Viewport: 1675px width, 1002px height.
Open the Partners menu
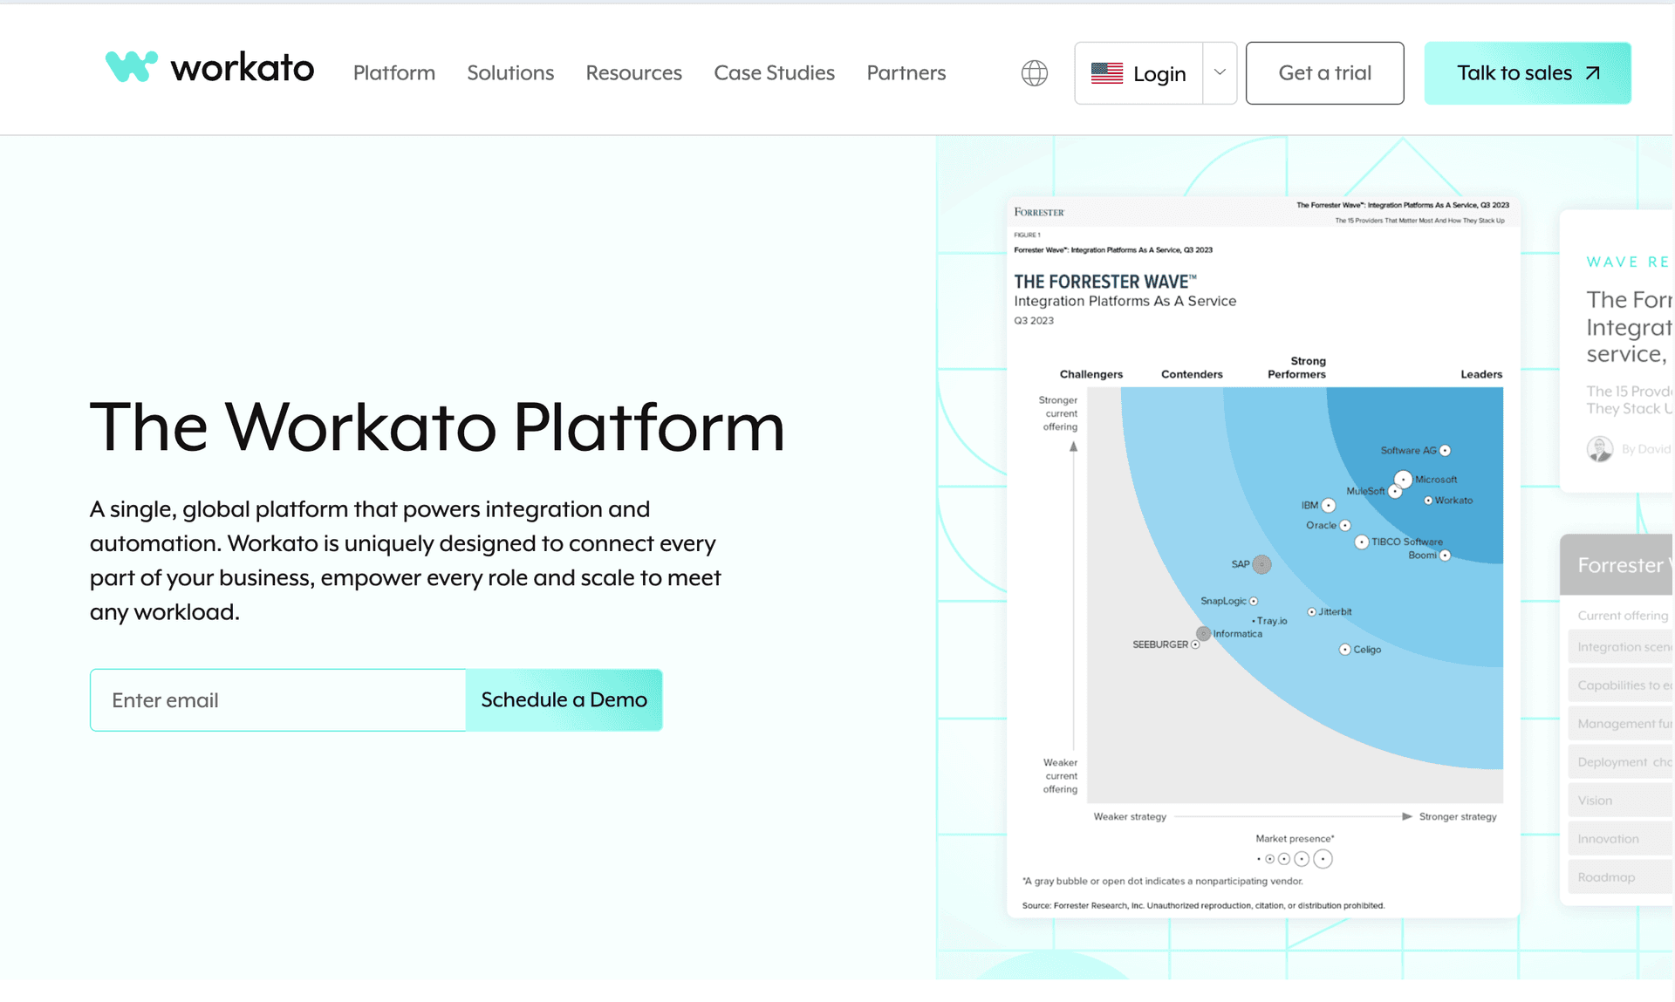(x=906, y=73)
